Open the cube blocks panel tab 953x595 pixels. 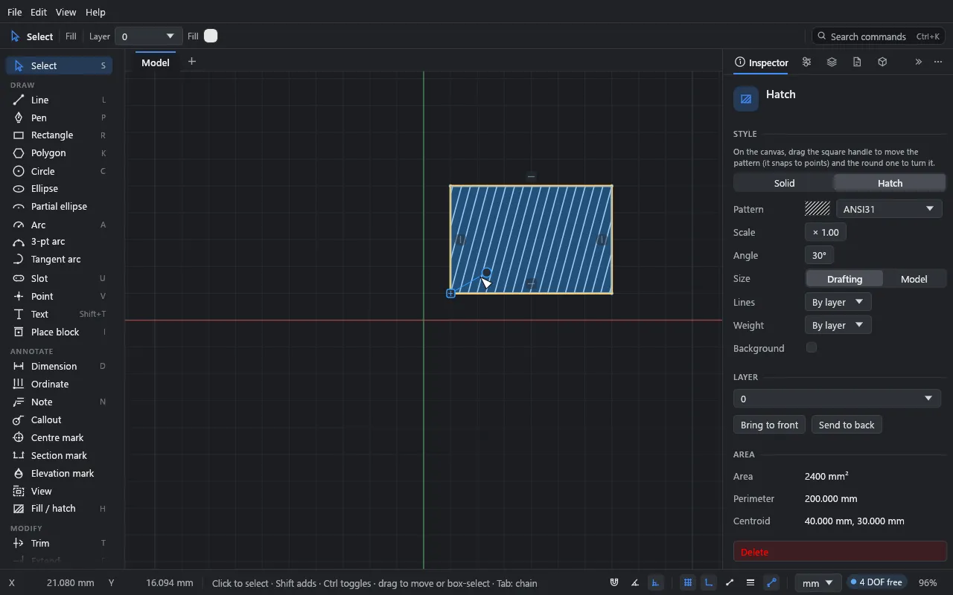(x=882, y=62)
